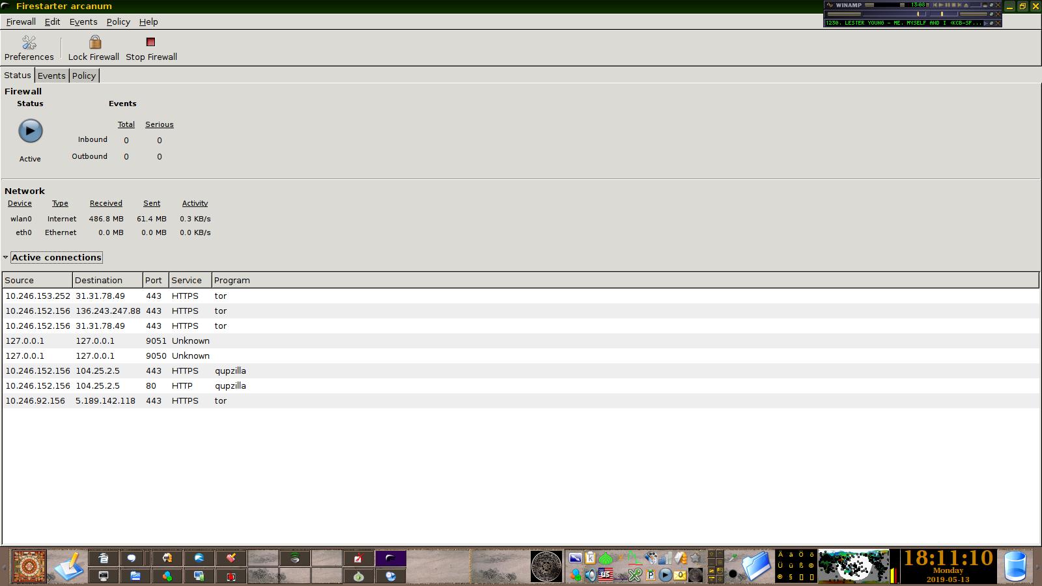Click the mandala start menu icon
The image size is (1042, 586).
(29, 566)
